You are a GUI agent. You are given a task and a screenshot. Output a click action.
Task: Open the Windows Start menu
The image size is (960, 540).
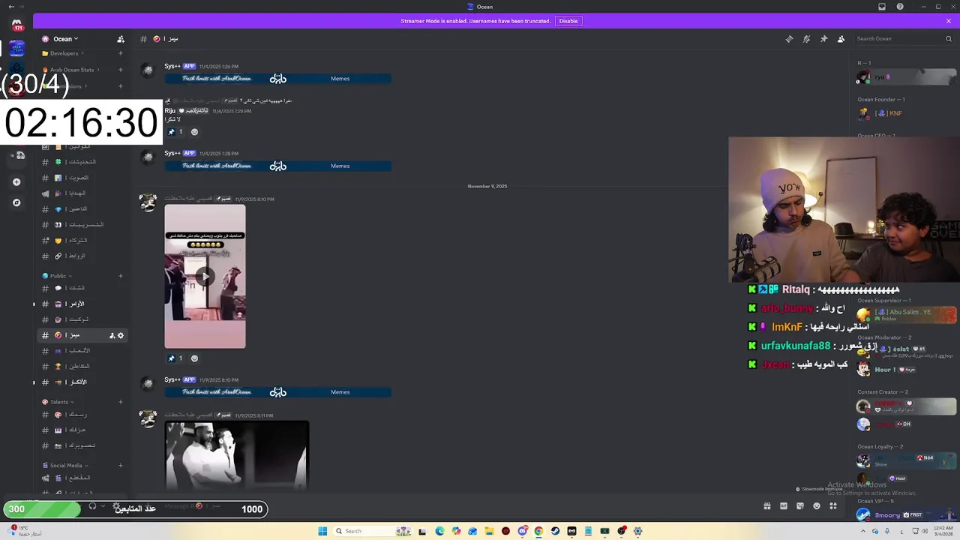pos(322,531)
